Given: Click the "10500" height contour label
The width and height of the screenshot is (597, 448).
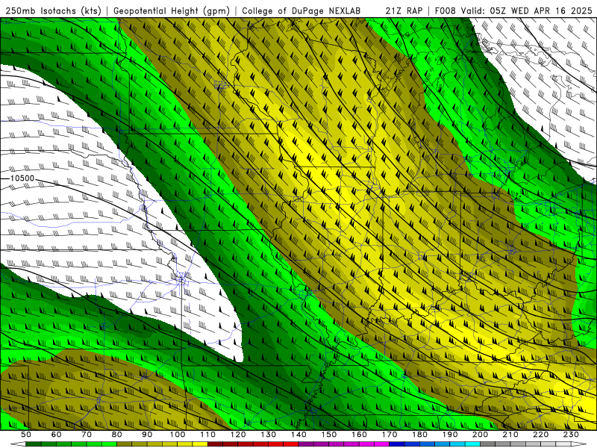Looking at the screenshot, I should click(22, 178).
